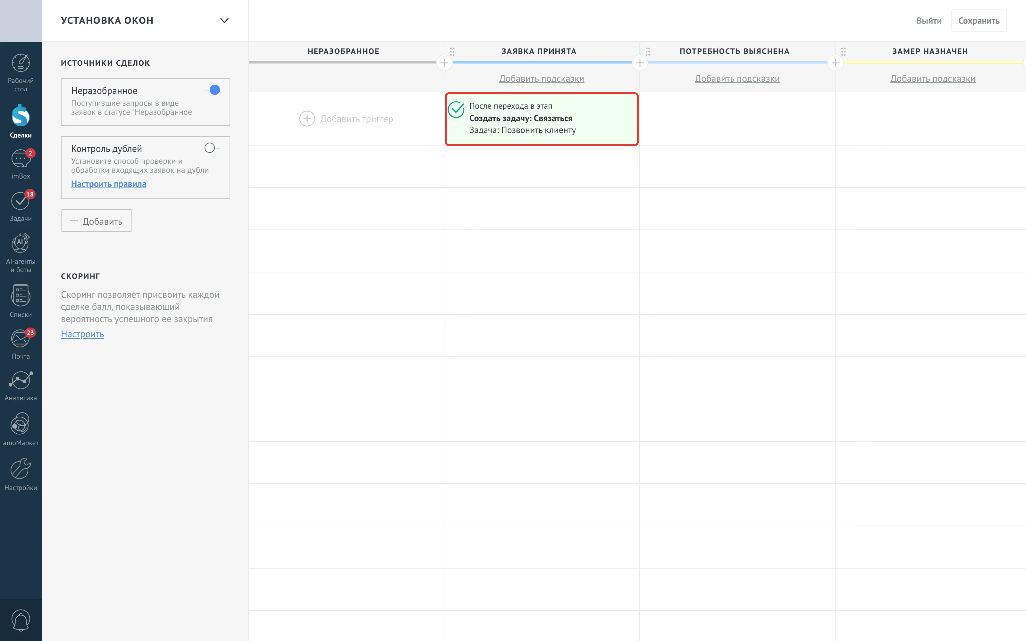This screenshot has height=641, width=1026.
Task: Open scoring Настроить link
Action: click(82, 334)
